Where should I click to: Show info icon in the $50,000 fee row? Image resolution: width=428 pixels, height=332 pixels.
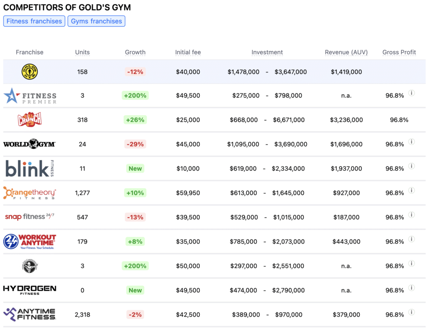[x=412, y=263]
